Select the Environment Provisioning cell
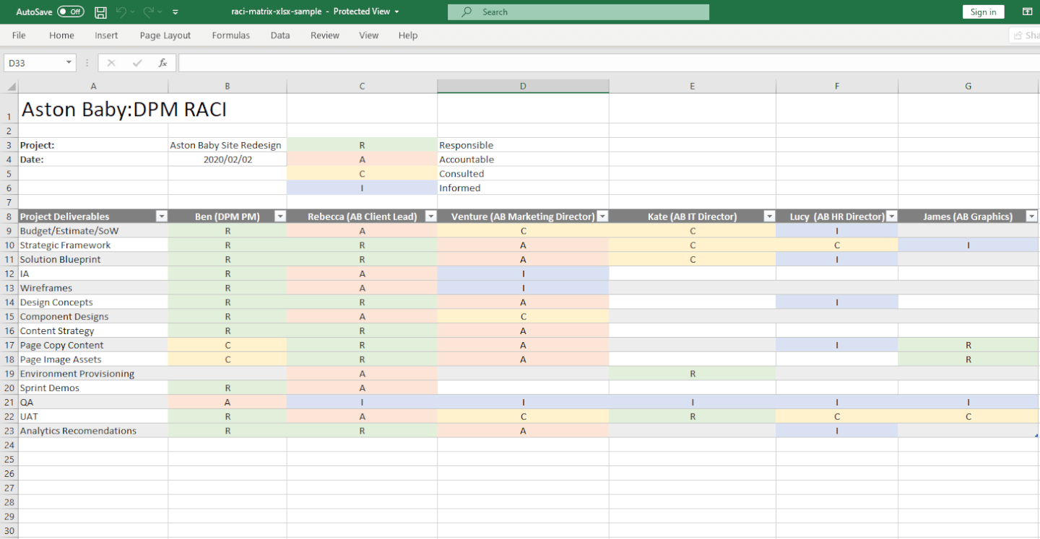 coord(93,374)
